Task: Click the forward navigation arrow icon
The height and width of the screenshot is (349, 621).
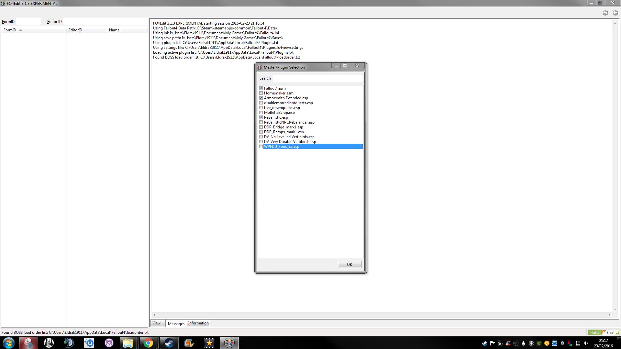Action: click(615, 13)
